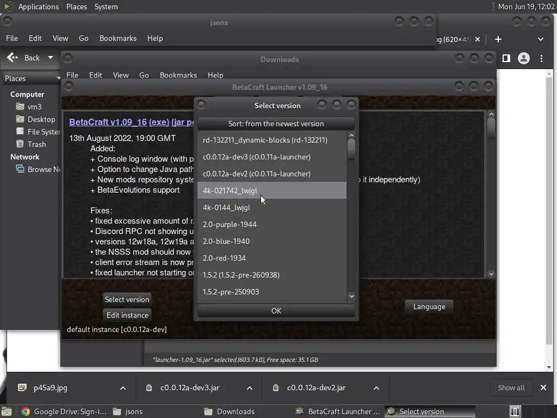Open Chrome three-dot menu
Viewport: 557px width, 418px height.
pyautogui.click(x=541, y=58)
